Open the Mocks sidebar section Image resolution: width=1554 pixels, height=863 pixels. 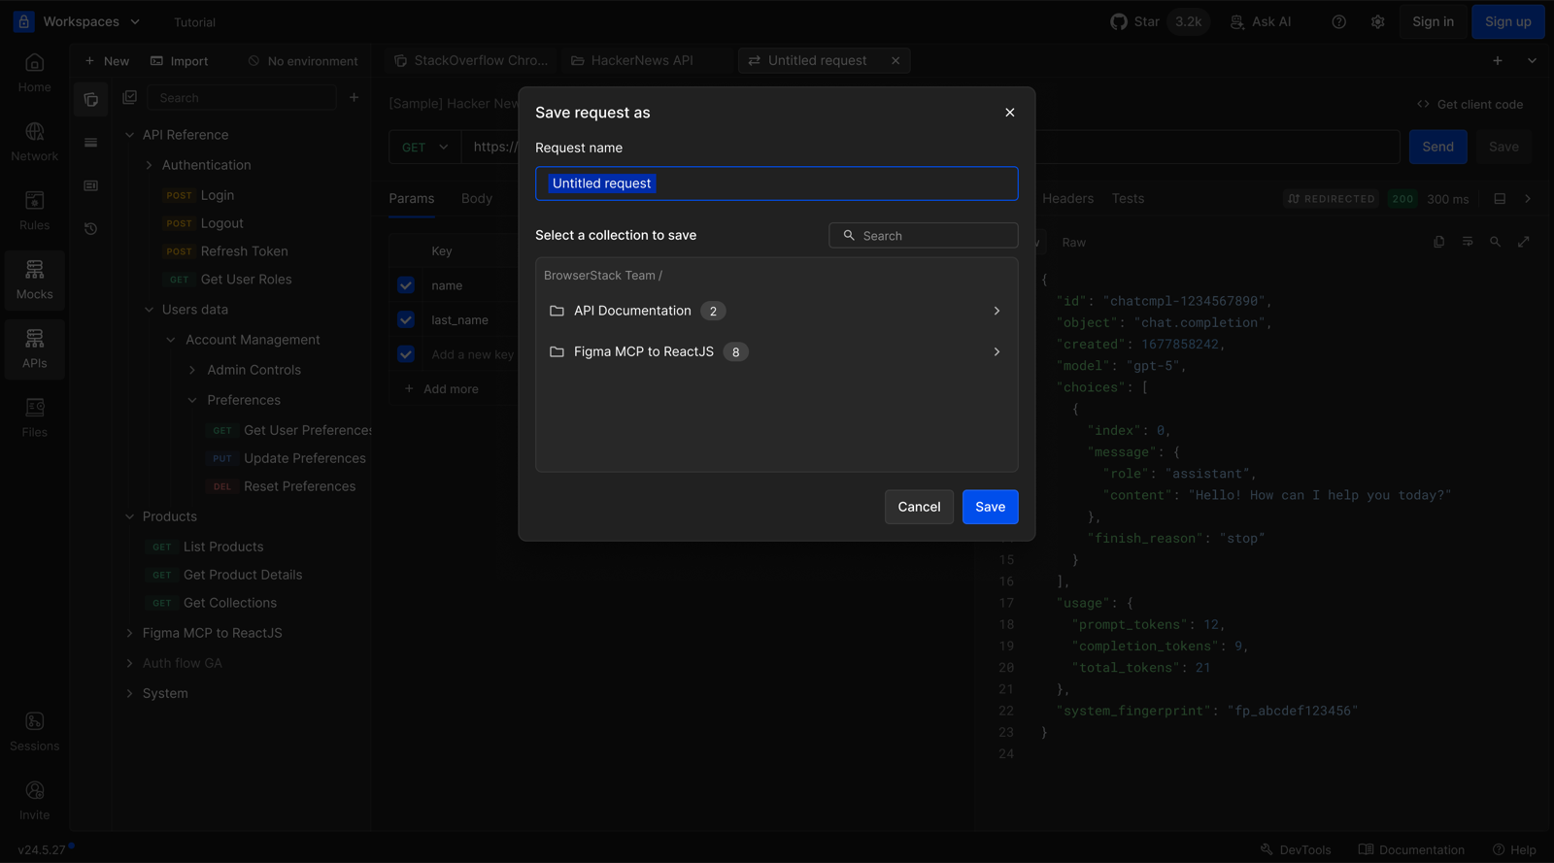34,280
